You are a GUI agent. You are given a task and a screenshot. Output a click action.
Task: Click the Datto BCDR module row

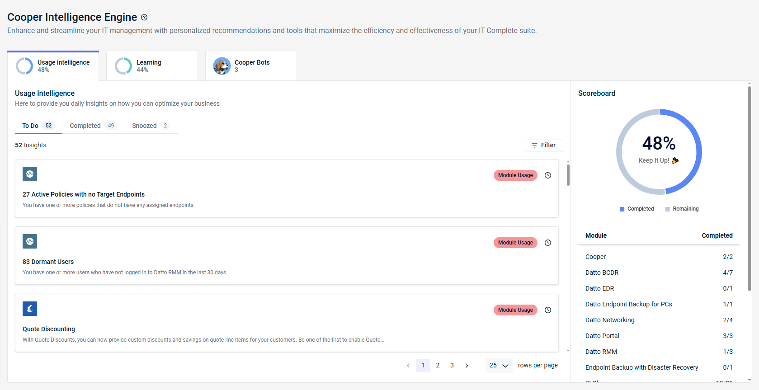[659, 273]
